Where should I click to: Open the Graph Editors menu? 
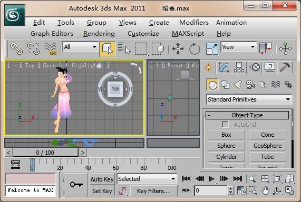click(52, 34)
